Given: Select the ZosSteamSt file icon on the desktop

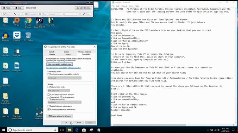Looking at the screenshot, I should pyautogui.click(x=6, y=82).
